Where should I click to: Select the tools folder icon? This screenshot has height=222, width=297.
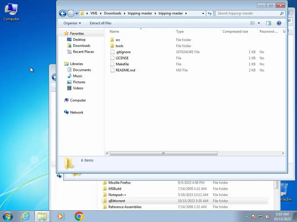pyautogui.click(x=112, y=46)
